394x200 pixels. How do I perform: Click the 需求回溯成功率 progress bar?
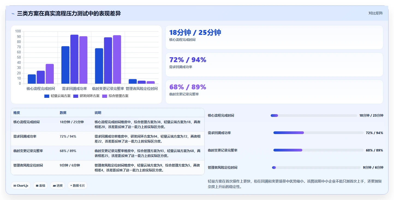pos(318,133)
